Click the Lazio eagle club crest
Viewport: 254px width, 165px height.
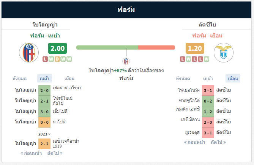point(224,53)
